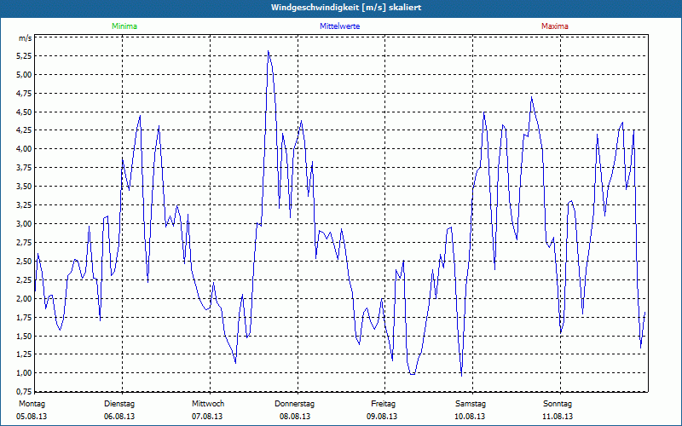Click the 4,75 y-axis value
Screen dimensions: 682x426
coord(25,94)
